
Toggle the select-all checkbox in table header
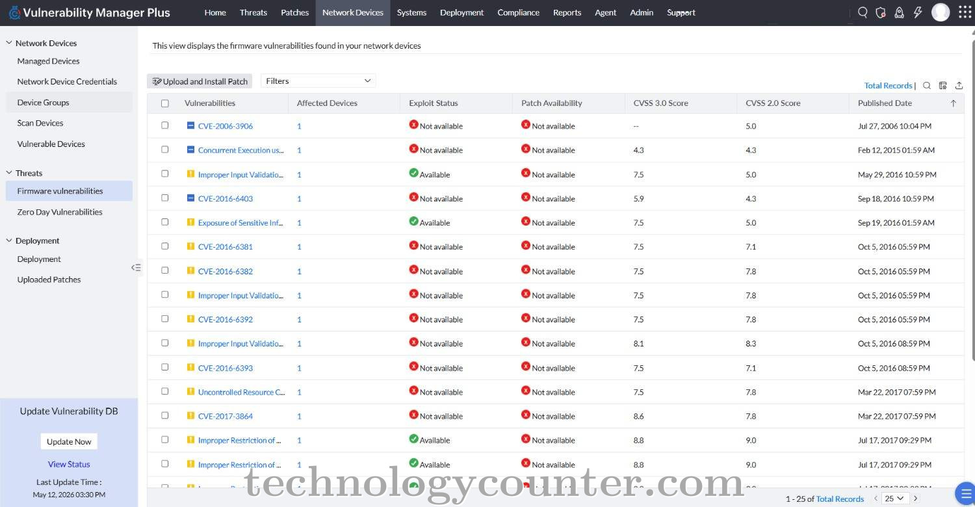click(x=164, y=103)
